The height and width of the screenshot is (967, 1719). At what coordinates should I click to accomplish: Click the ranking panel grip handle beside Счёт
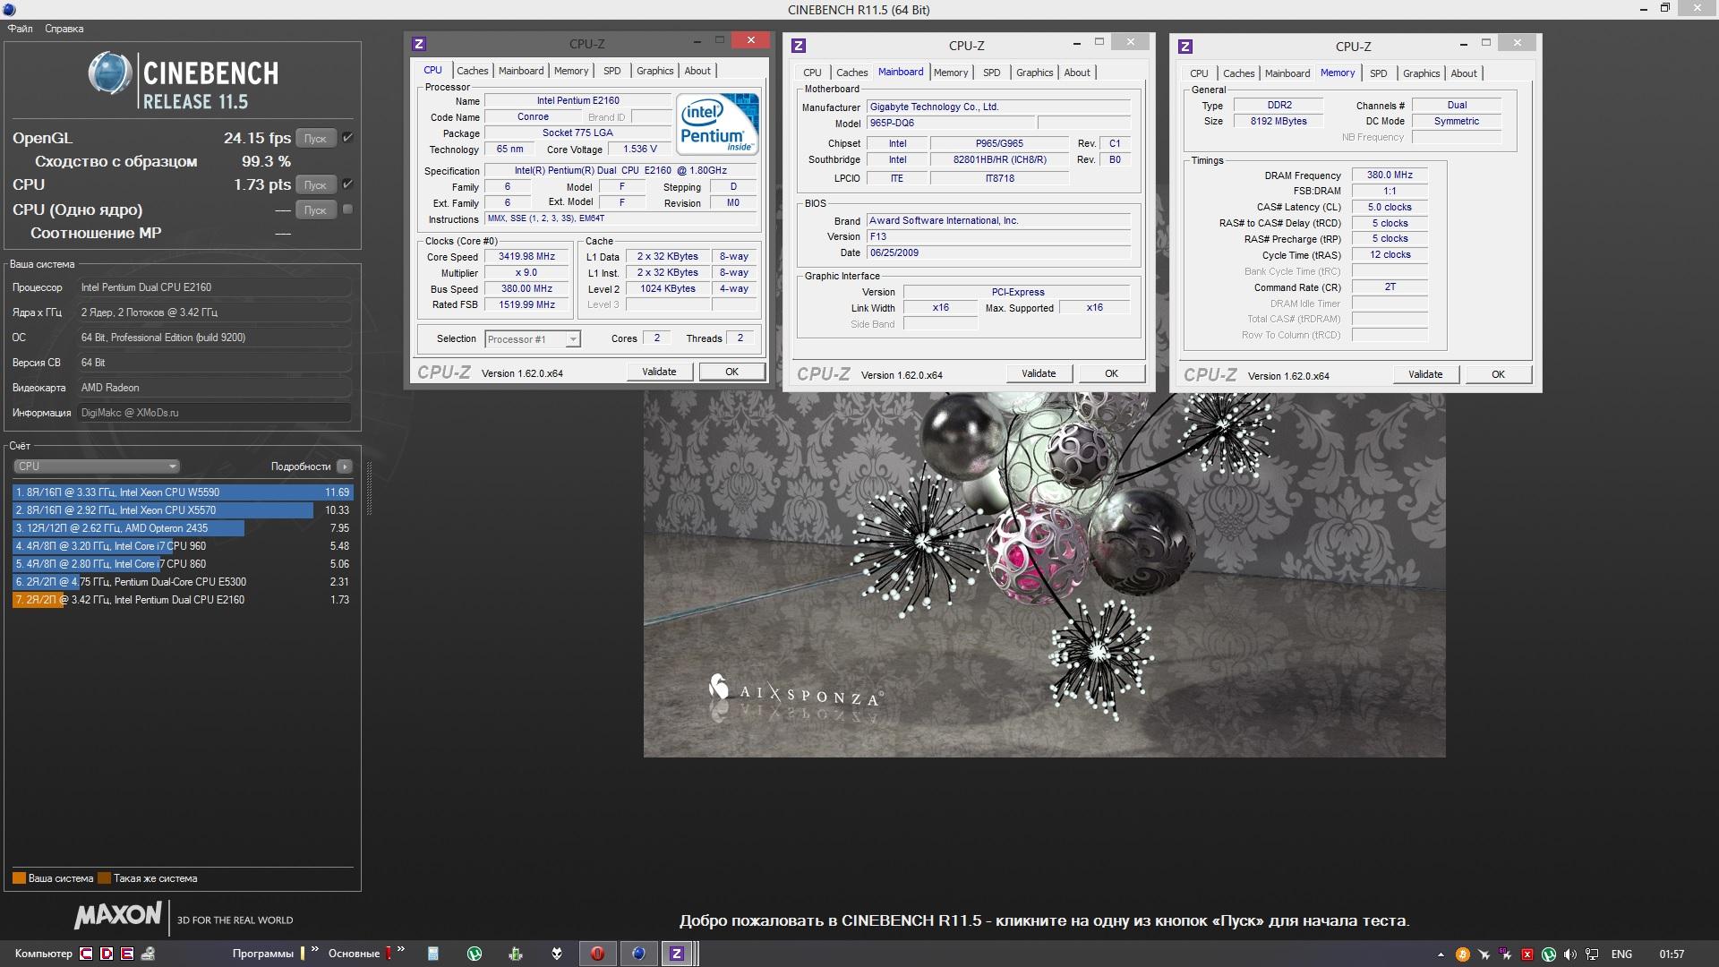coord(369,488)
